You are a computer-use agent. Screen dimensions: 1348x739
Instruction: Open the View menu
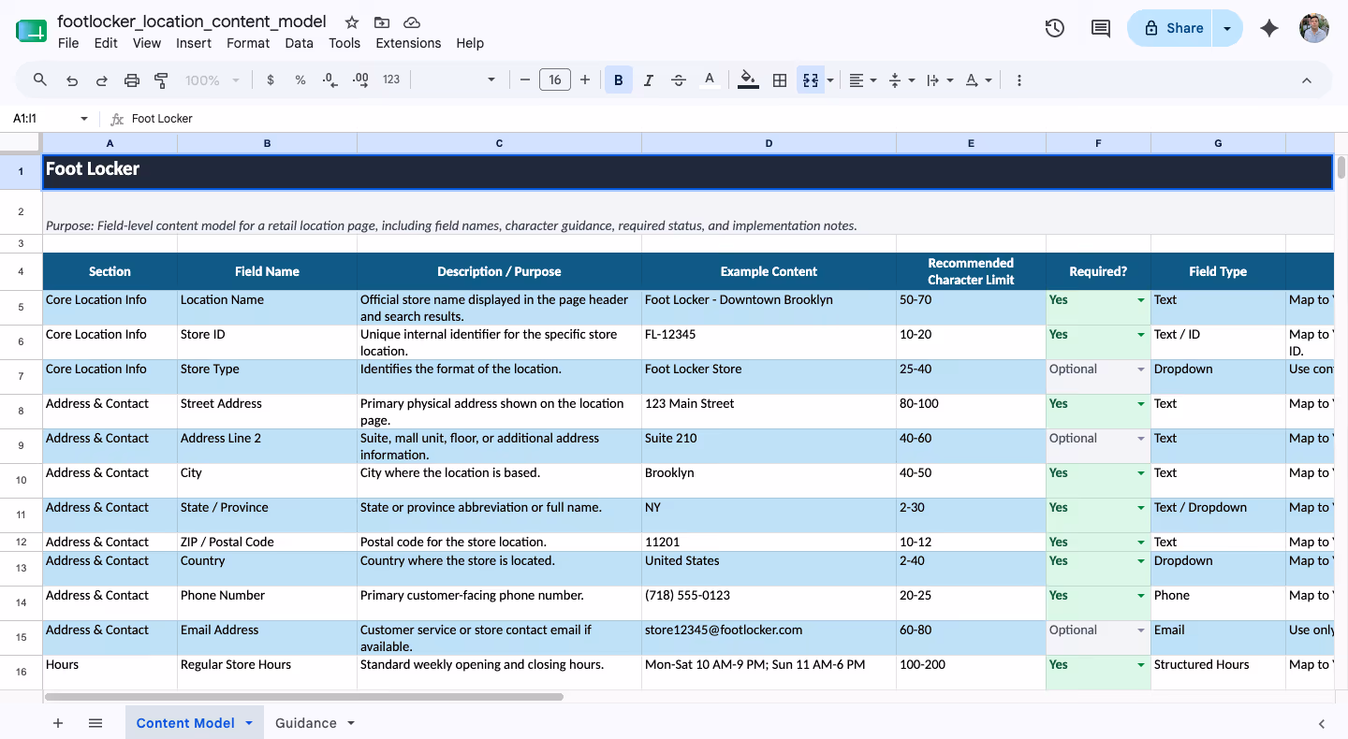point(147,43)
